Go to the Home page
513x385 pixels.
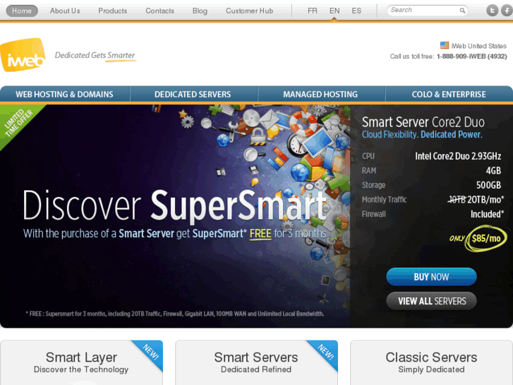coord(22,11)
